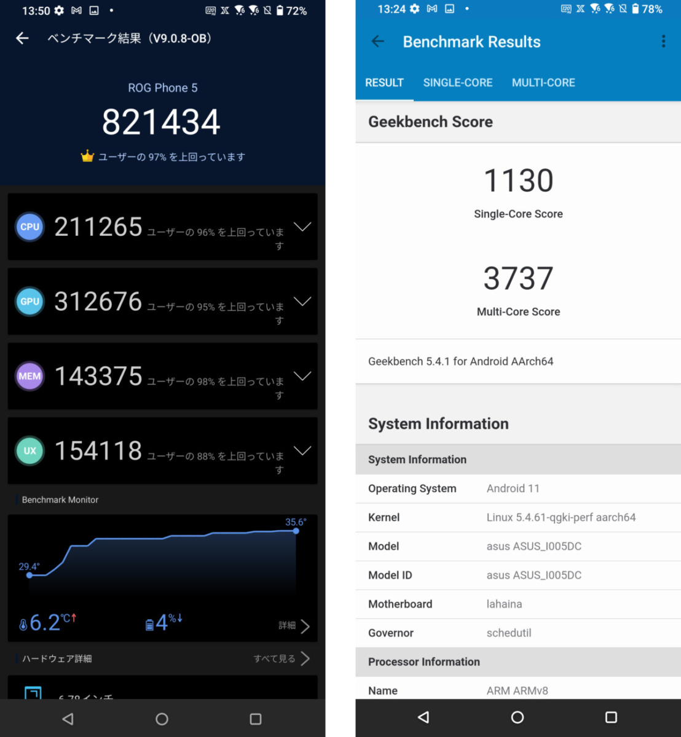Tap Model asus ASUS_I005DC row
The height and width of the screenshot is (737, 681).
(518, 546)
